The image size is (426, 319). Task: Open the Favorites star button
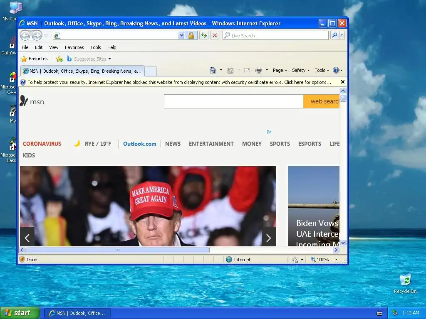click(35, 59)
